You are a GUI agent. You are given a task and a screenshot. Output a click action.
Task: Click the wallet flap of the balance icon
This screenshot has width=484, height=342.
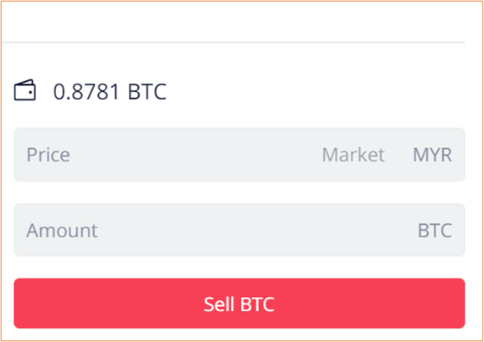pyautogui.click(x=24, y=83)
